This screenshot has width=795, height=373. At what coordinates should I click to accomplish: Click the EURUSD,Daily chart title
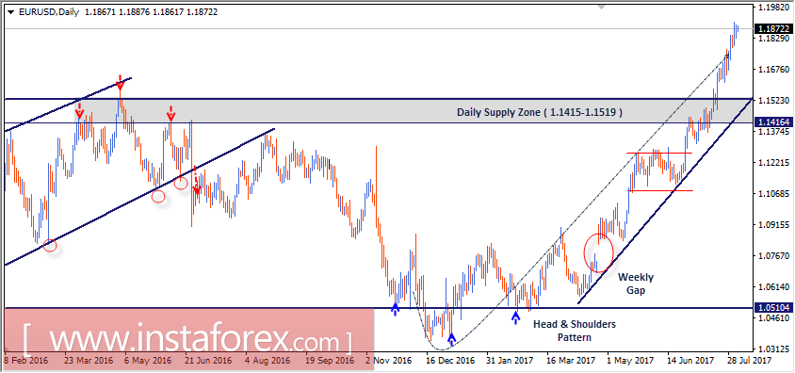48,12
